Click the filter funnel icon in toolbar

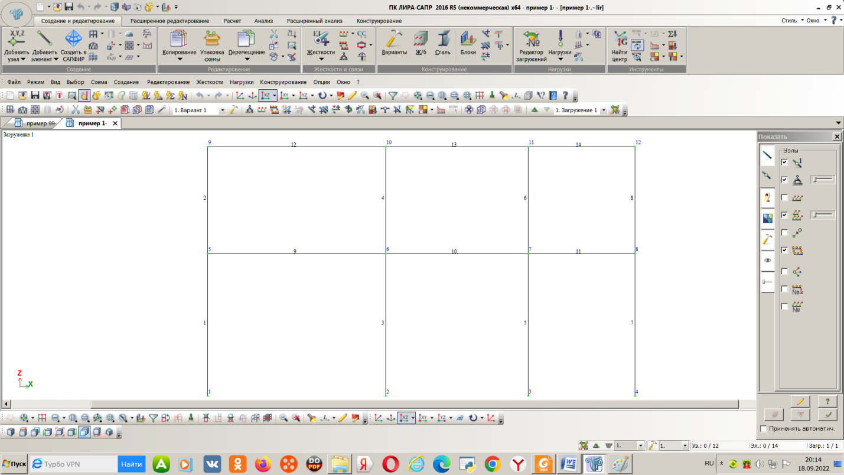pyautogui.click(x=393, y=95)
